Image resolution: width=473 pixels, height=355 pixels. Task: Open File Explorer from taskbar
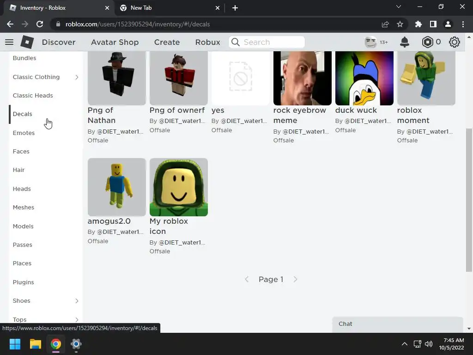(x=35, y=344)
